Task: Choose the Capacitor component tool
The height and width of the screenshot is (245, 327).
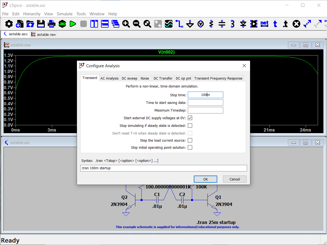Action: [222, 24]
